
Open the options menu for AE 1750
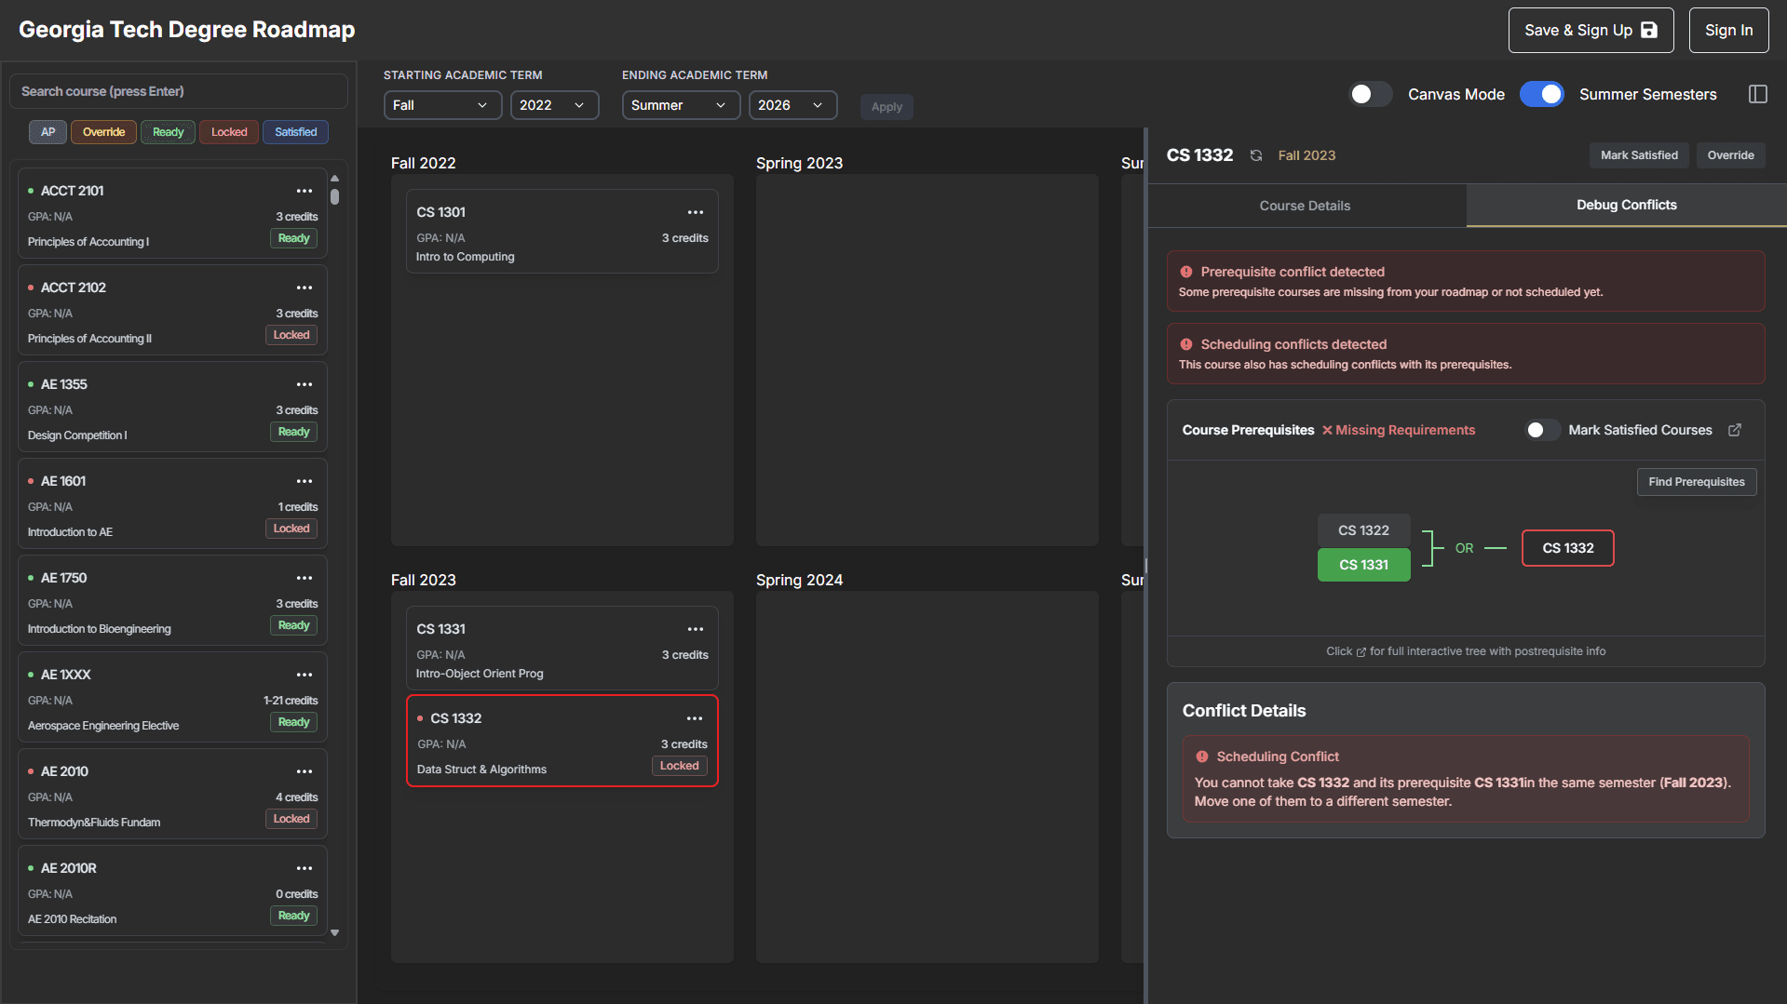(x=305, y=578)
